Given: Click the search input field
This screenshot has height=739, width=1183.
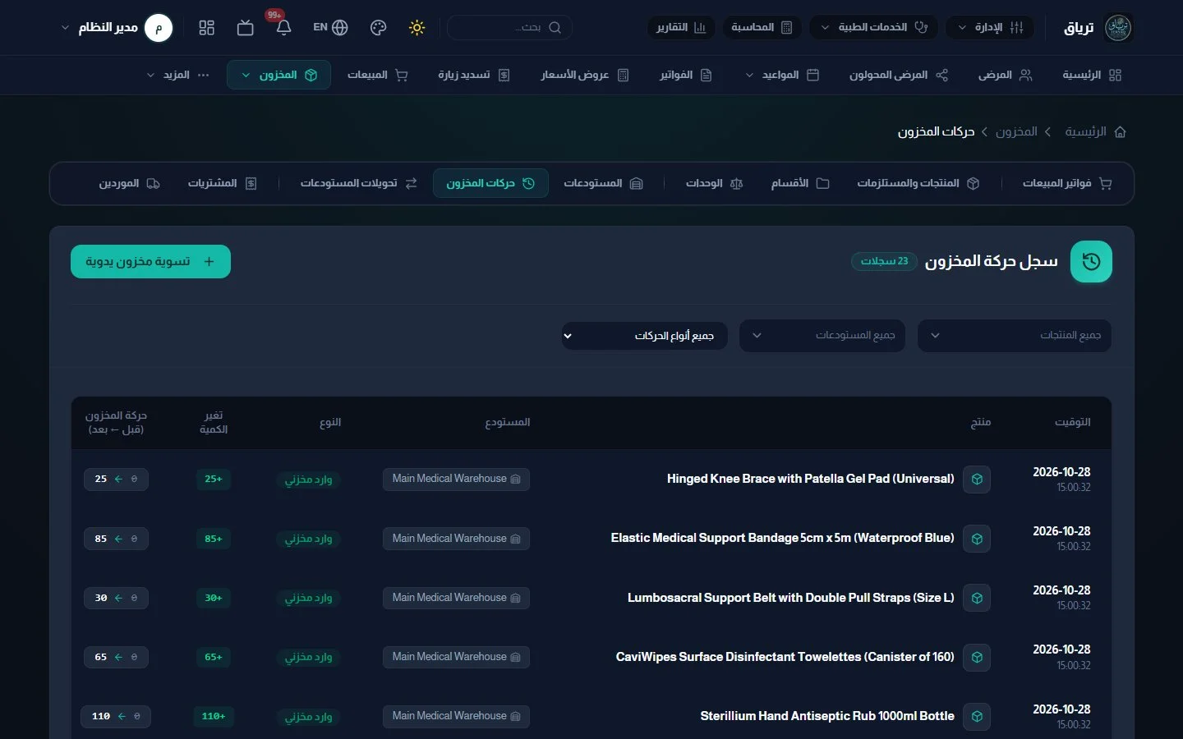Looking at the screenshot, I should 510,28.
